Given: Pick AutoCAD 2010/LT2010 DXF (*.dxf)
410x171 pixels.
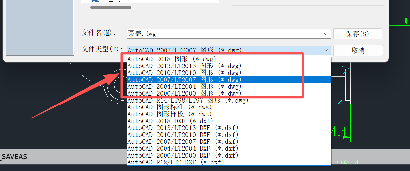Looking at the screenshot, I should click(229, 135).
